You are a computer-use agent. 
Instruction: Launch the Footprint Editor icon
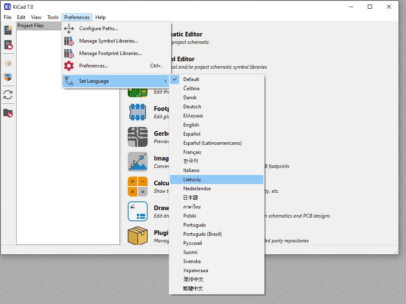click(x=138, y=112)
